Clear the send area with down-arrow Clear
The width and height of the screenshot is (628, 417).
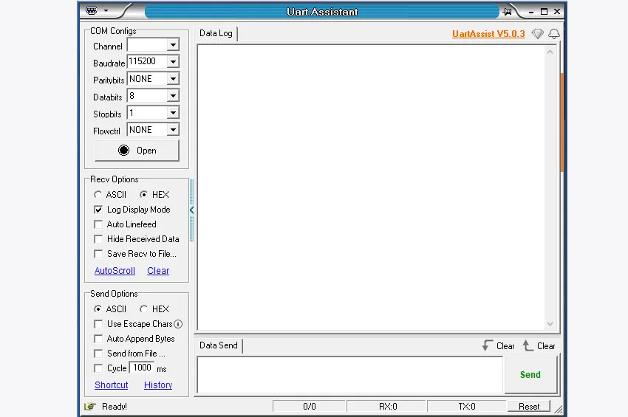[498, 345]
